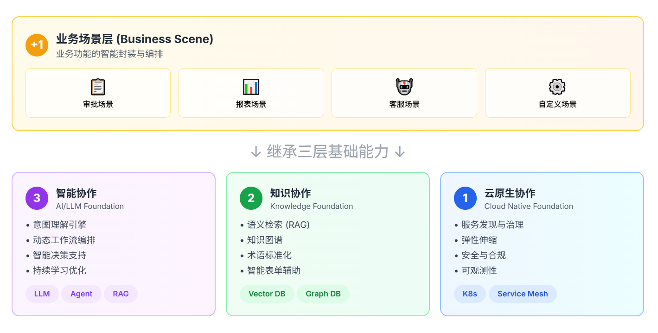The height and width of the screenshot is (333, 658).
Task: Click the RAG tag pill
Action: (x=121, y=294)
